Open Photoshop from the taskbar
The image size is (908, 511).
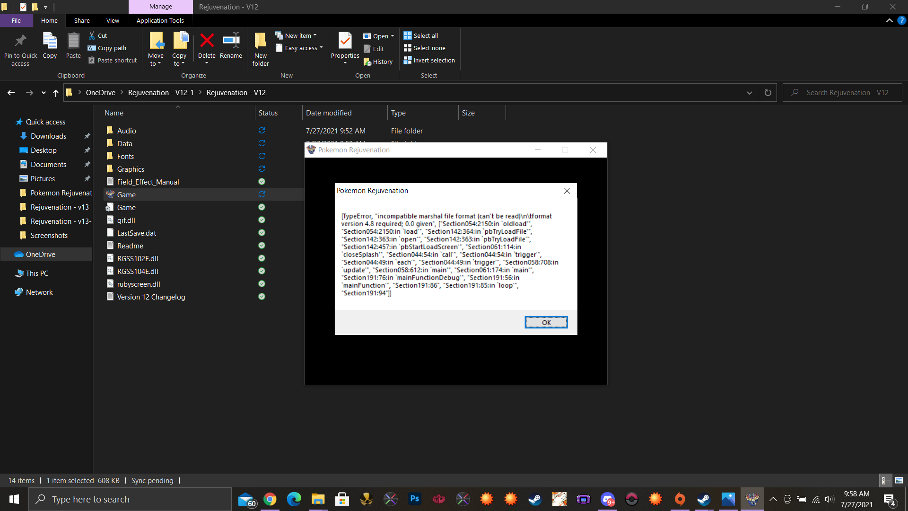pyautogui.click(x=415, y=499)
